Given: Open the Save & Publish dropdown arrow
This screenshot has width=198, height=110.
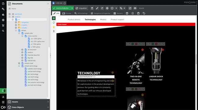Looking at the screenshot, I should pos(72,8).
